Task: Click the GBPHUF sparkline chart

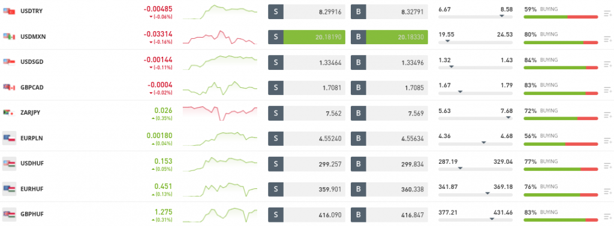Action: click(x=220, y=214)
